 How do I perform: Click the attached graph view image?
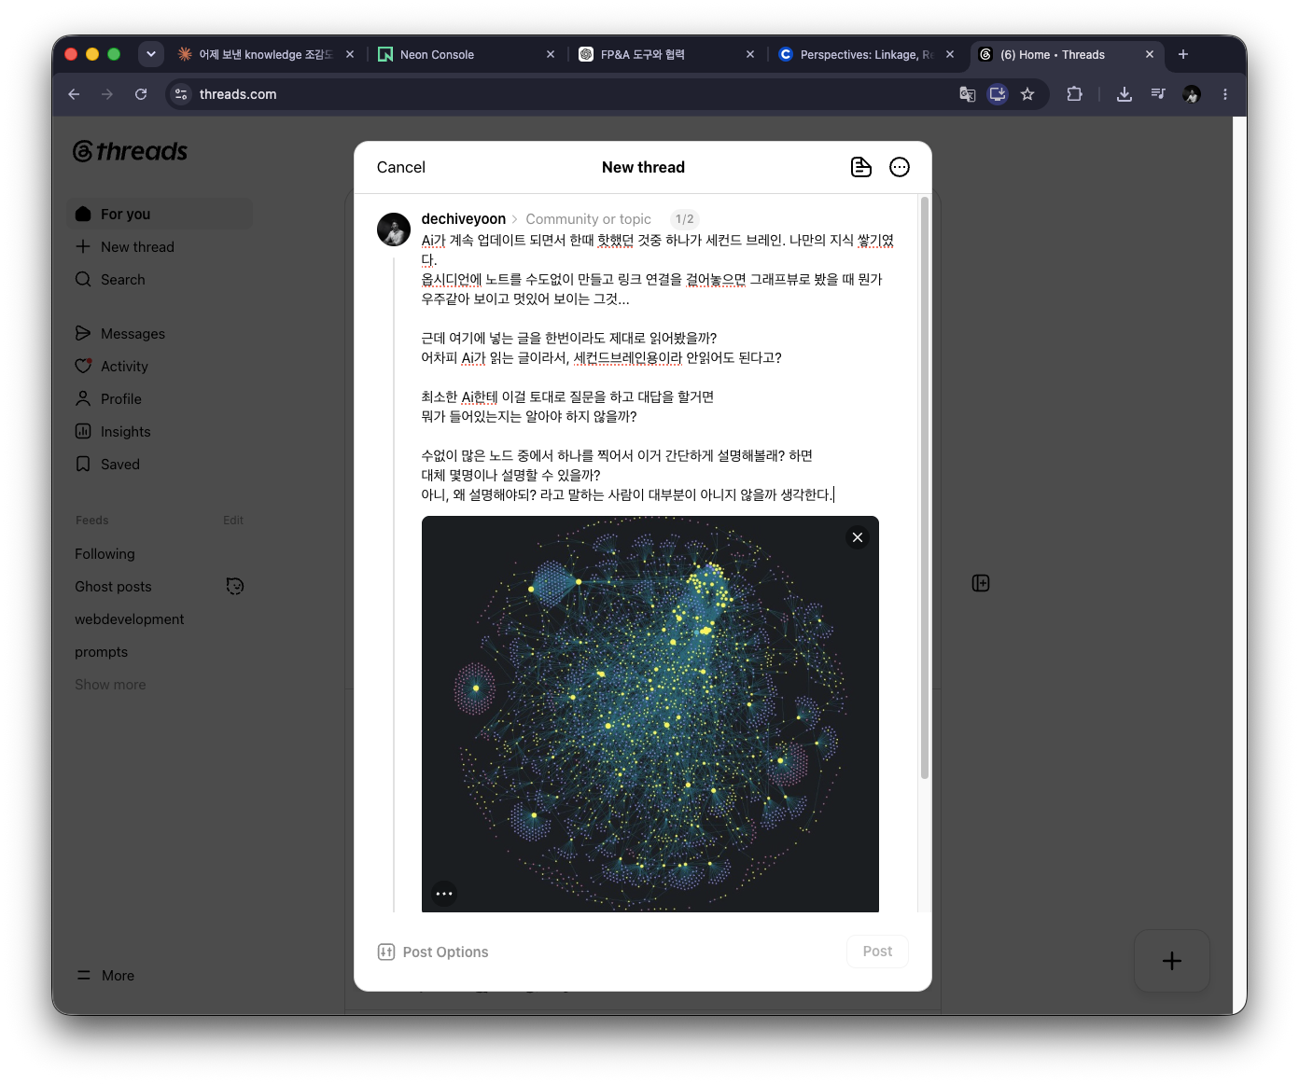click(650, 714)
